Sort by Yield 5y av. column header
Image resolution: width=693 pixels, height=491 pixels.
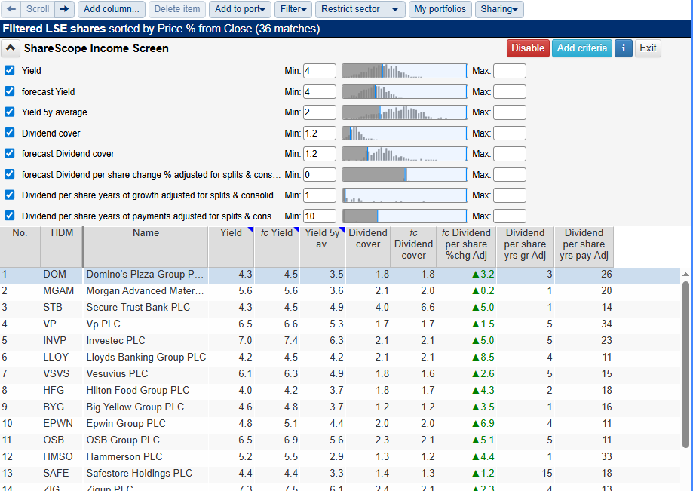click(x=323, y=247)
